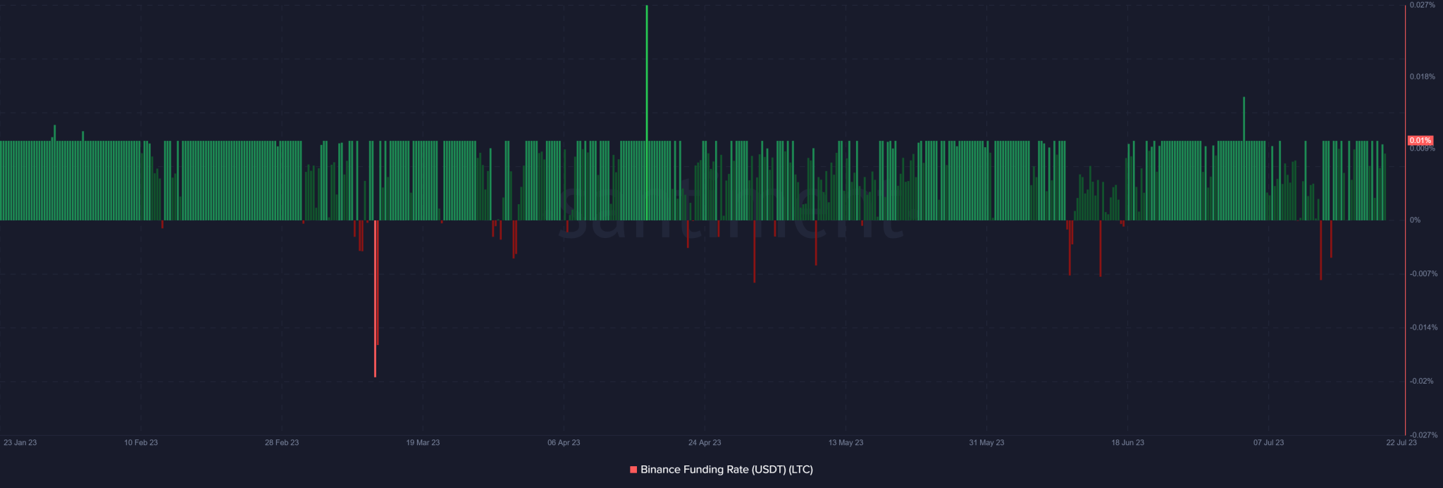The height and width of the screenshot is (488, 1443).
Task: Click the 23 Jan 23 date label
Action: pos(20,443)
